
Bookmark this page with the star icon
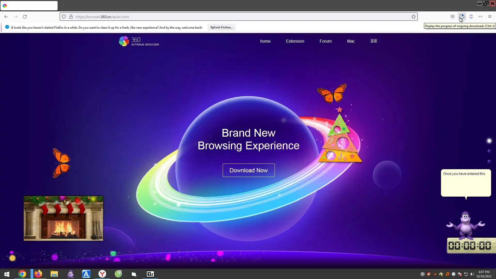point(414,17)
